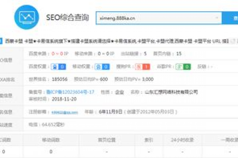The height and width of the screenshot is (158, 238).
Task: Click the outbound links count 5
Action: 145,54
